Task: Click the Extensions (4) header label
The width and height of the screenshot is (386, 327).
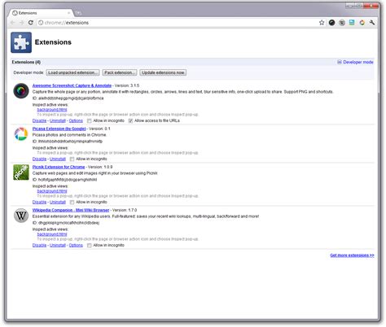Action: [26, 62]
